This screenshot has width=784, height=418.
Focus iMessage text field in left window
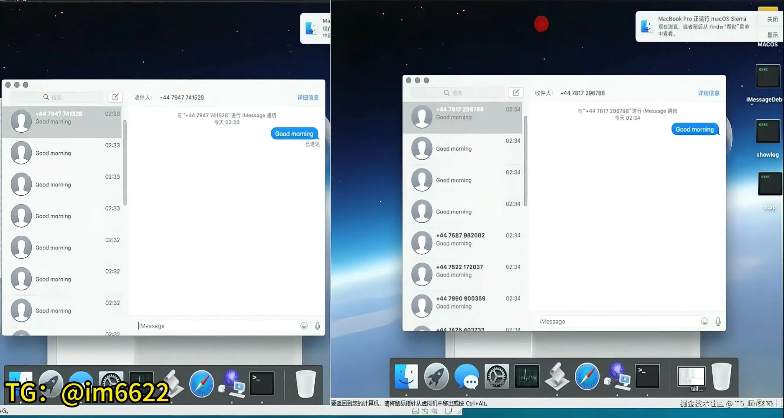[218, 326]
